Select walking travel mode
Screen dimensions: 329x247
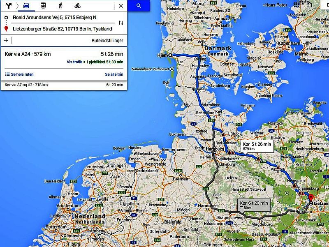coord(60,6)
